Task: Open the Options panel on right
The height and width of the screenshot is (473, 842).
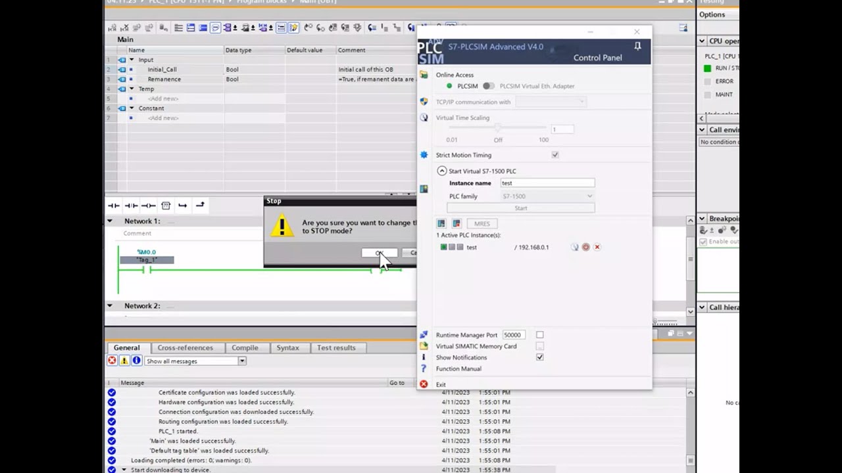Action: click(x=712, y=14)
